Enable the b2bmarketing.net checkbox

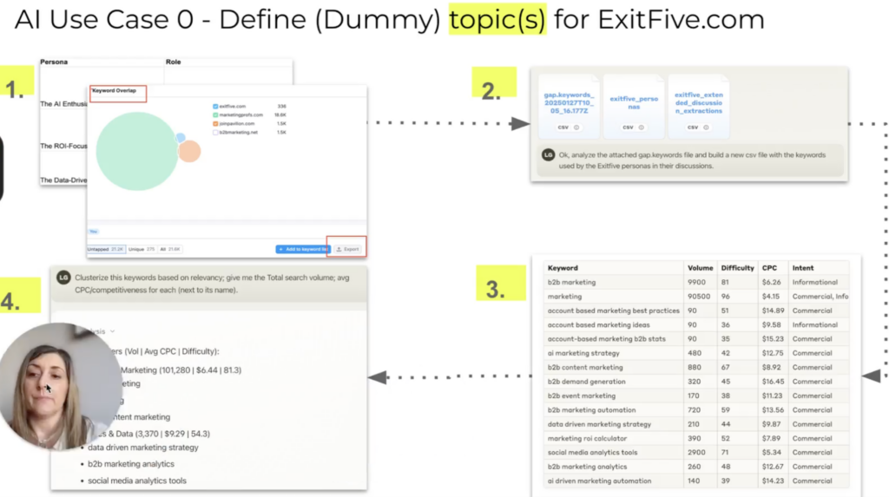215,132
